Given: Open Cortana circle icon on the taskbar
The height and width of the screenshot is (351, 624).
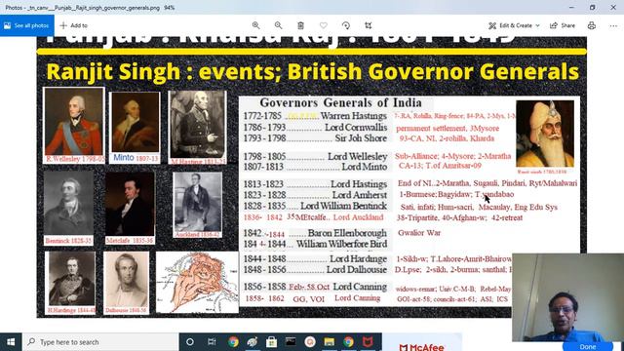Looking at the screenshot, I should [190, 342].
